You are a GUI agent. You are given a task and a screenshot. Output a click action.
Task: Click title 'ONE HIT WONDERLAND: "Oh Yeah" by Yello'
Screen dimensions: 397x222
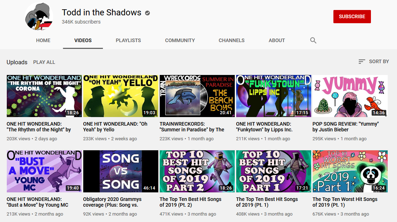tap(115, 127)
